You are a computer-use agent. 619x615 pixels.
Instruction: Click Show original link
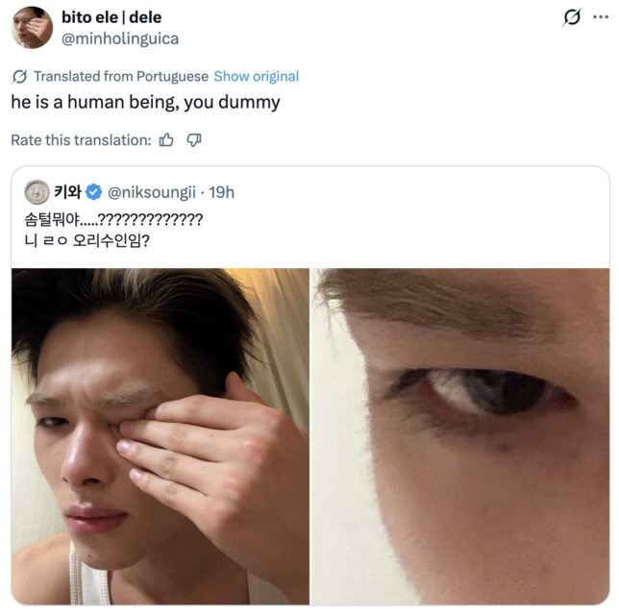point(256,77)
